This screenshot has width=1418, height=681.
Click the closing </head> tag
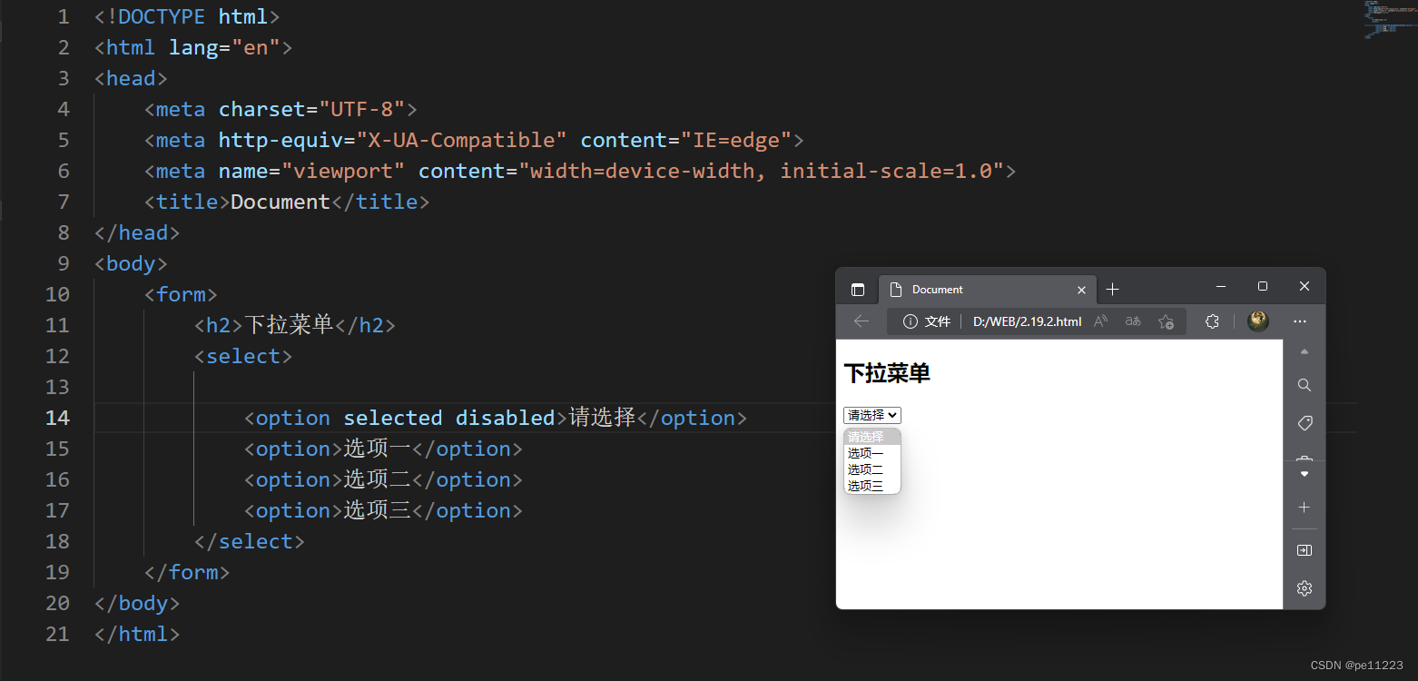137,232
